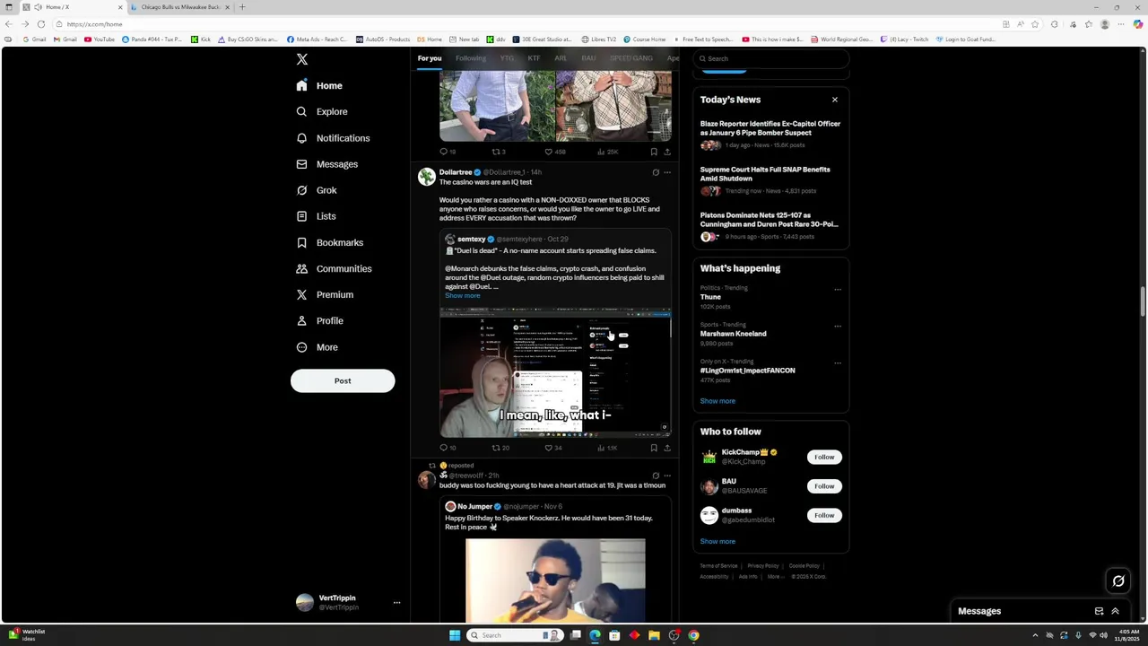
Task: Follow the BAU account
Action: pos(824,486)
